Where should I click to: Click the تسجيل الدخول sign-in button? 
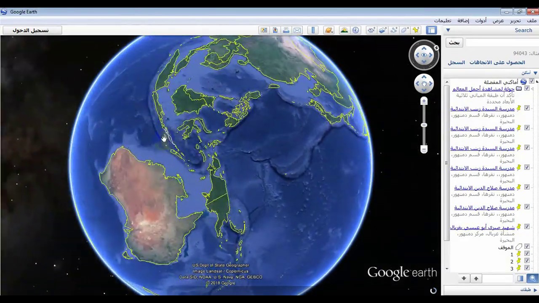coord(32,30)
